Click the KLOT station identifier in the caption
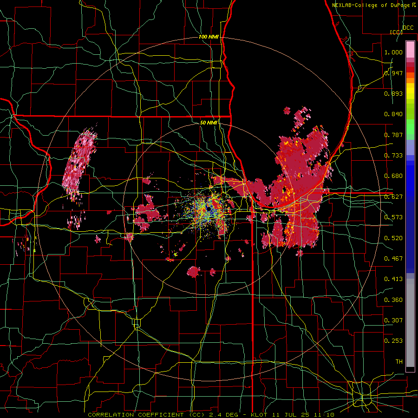The image size is (418, 418). (x=259, y=415)
